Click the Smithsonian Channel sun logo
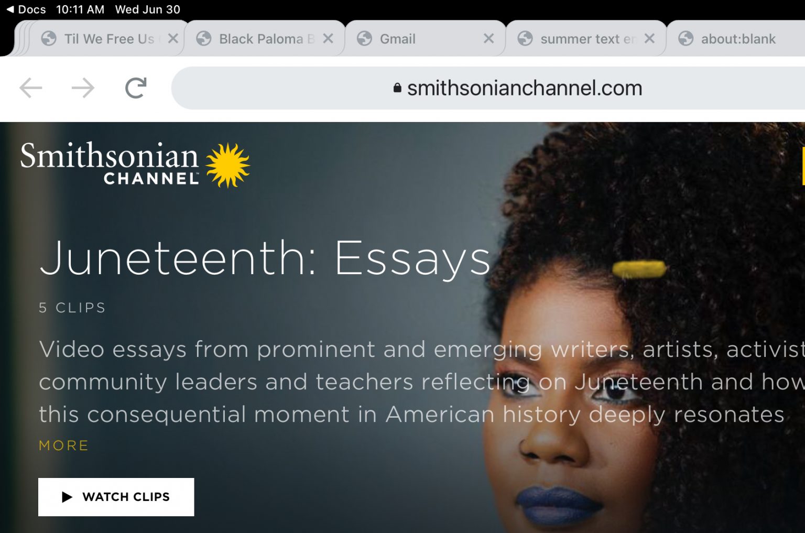The width and height of the screenshot is (805, 533). point(228,165)
